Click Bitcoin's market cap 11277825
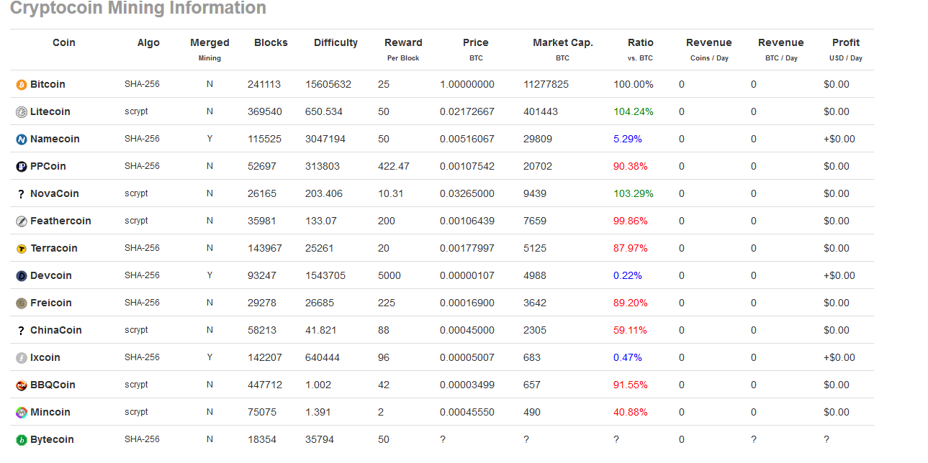 [546, 84]
